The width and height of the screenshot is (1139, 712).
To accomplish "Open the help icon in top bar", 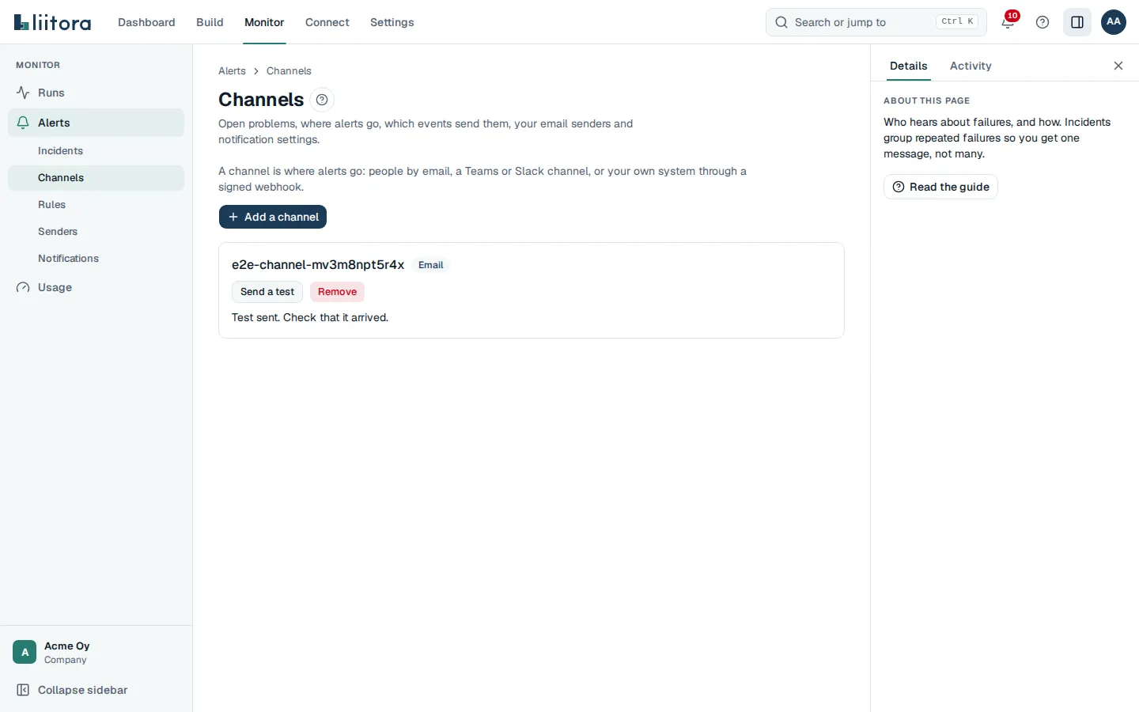I will click(x=1043, y=22).
